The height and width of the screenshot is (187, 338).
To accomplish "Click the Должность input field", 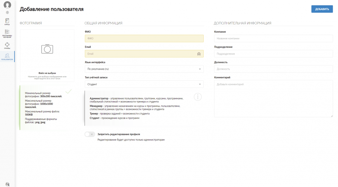I will (x=273, y=69).
